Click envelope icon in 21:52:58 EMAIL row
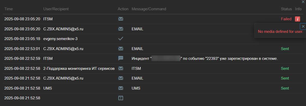 (x=121, y=78)
